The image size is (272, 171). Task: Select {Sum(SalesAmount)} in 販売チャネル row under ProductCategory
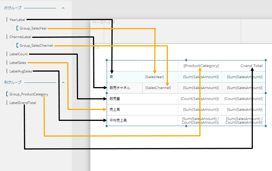point(200,88)
